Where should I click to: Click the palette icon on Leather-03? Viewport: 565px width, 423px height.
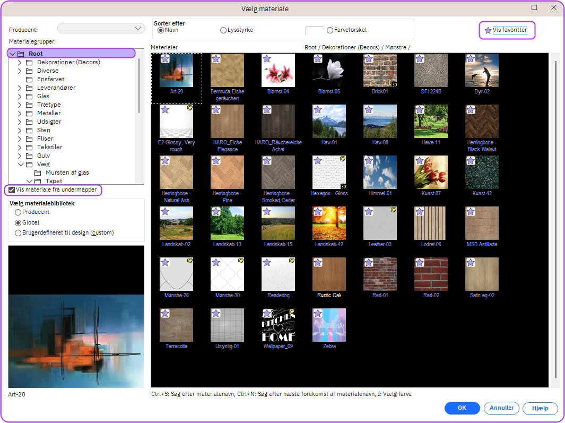click(394, 210)
